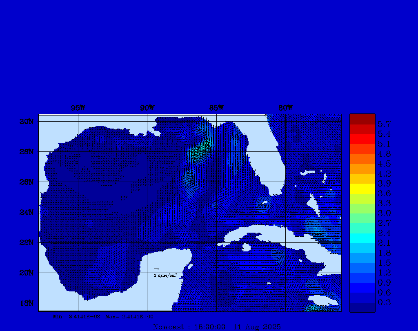Select the 90W longitude label
This screenshot has height=331, width=418.
click(147, 108)
